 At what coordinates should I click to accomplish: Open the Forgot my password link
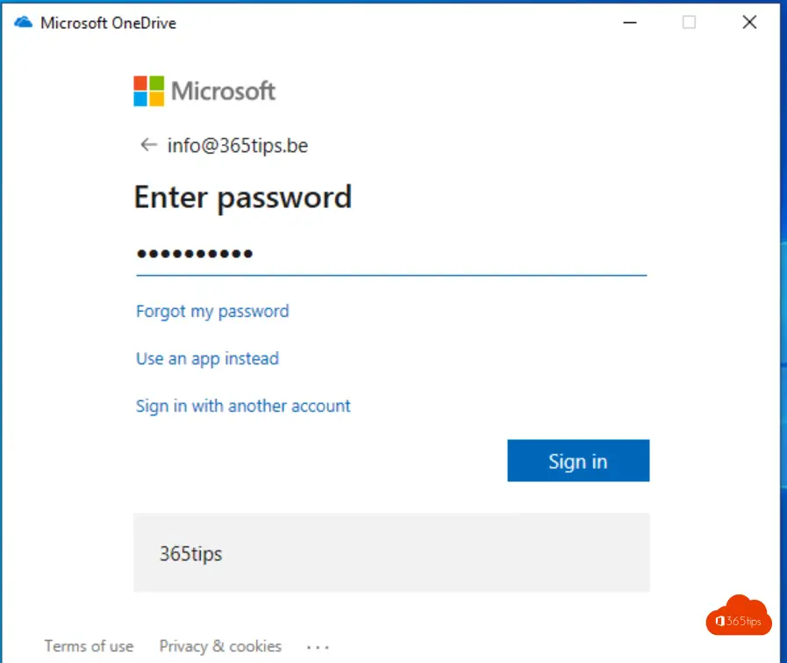[212, 312]
